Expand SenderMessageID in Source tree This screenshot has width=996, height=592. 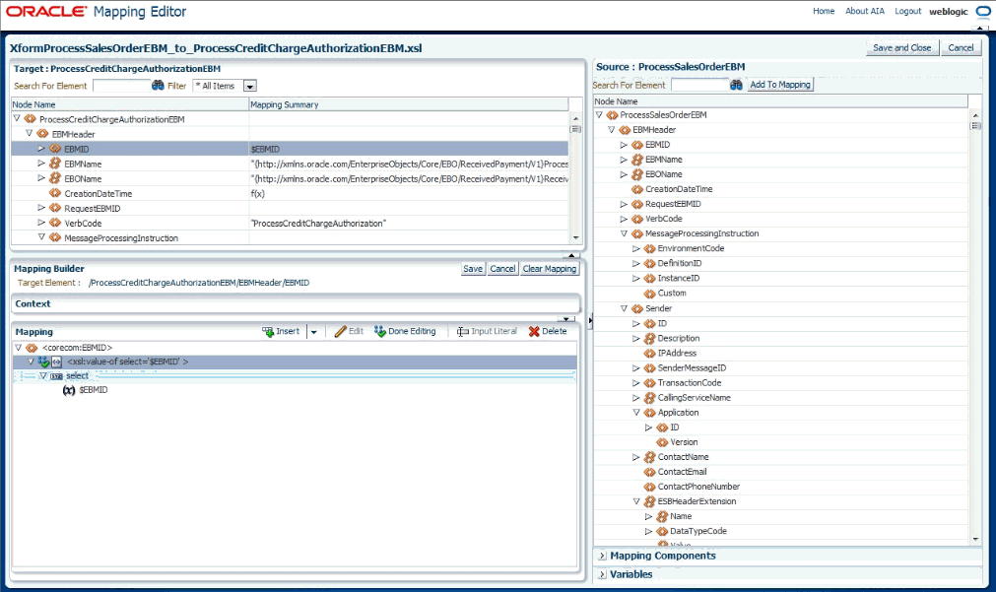(635, 367)
